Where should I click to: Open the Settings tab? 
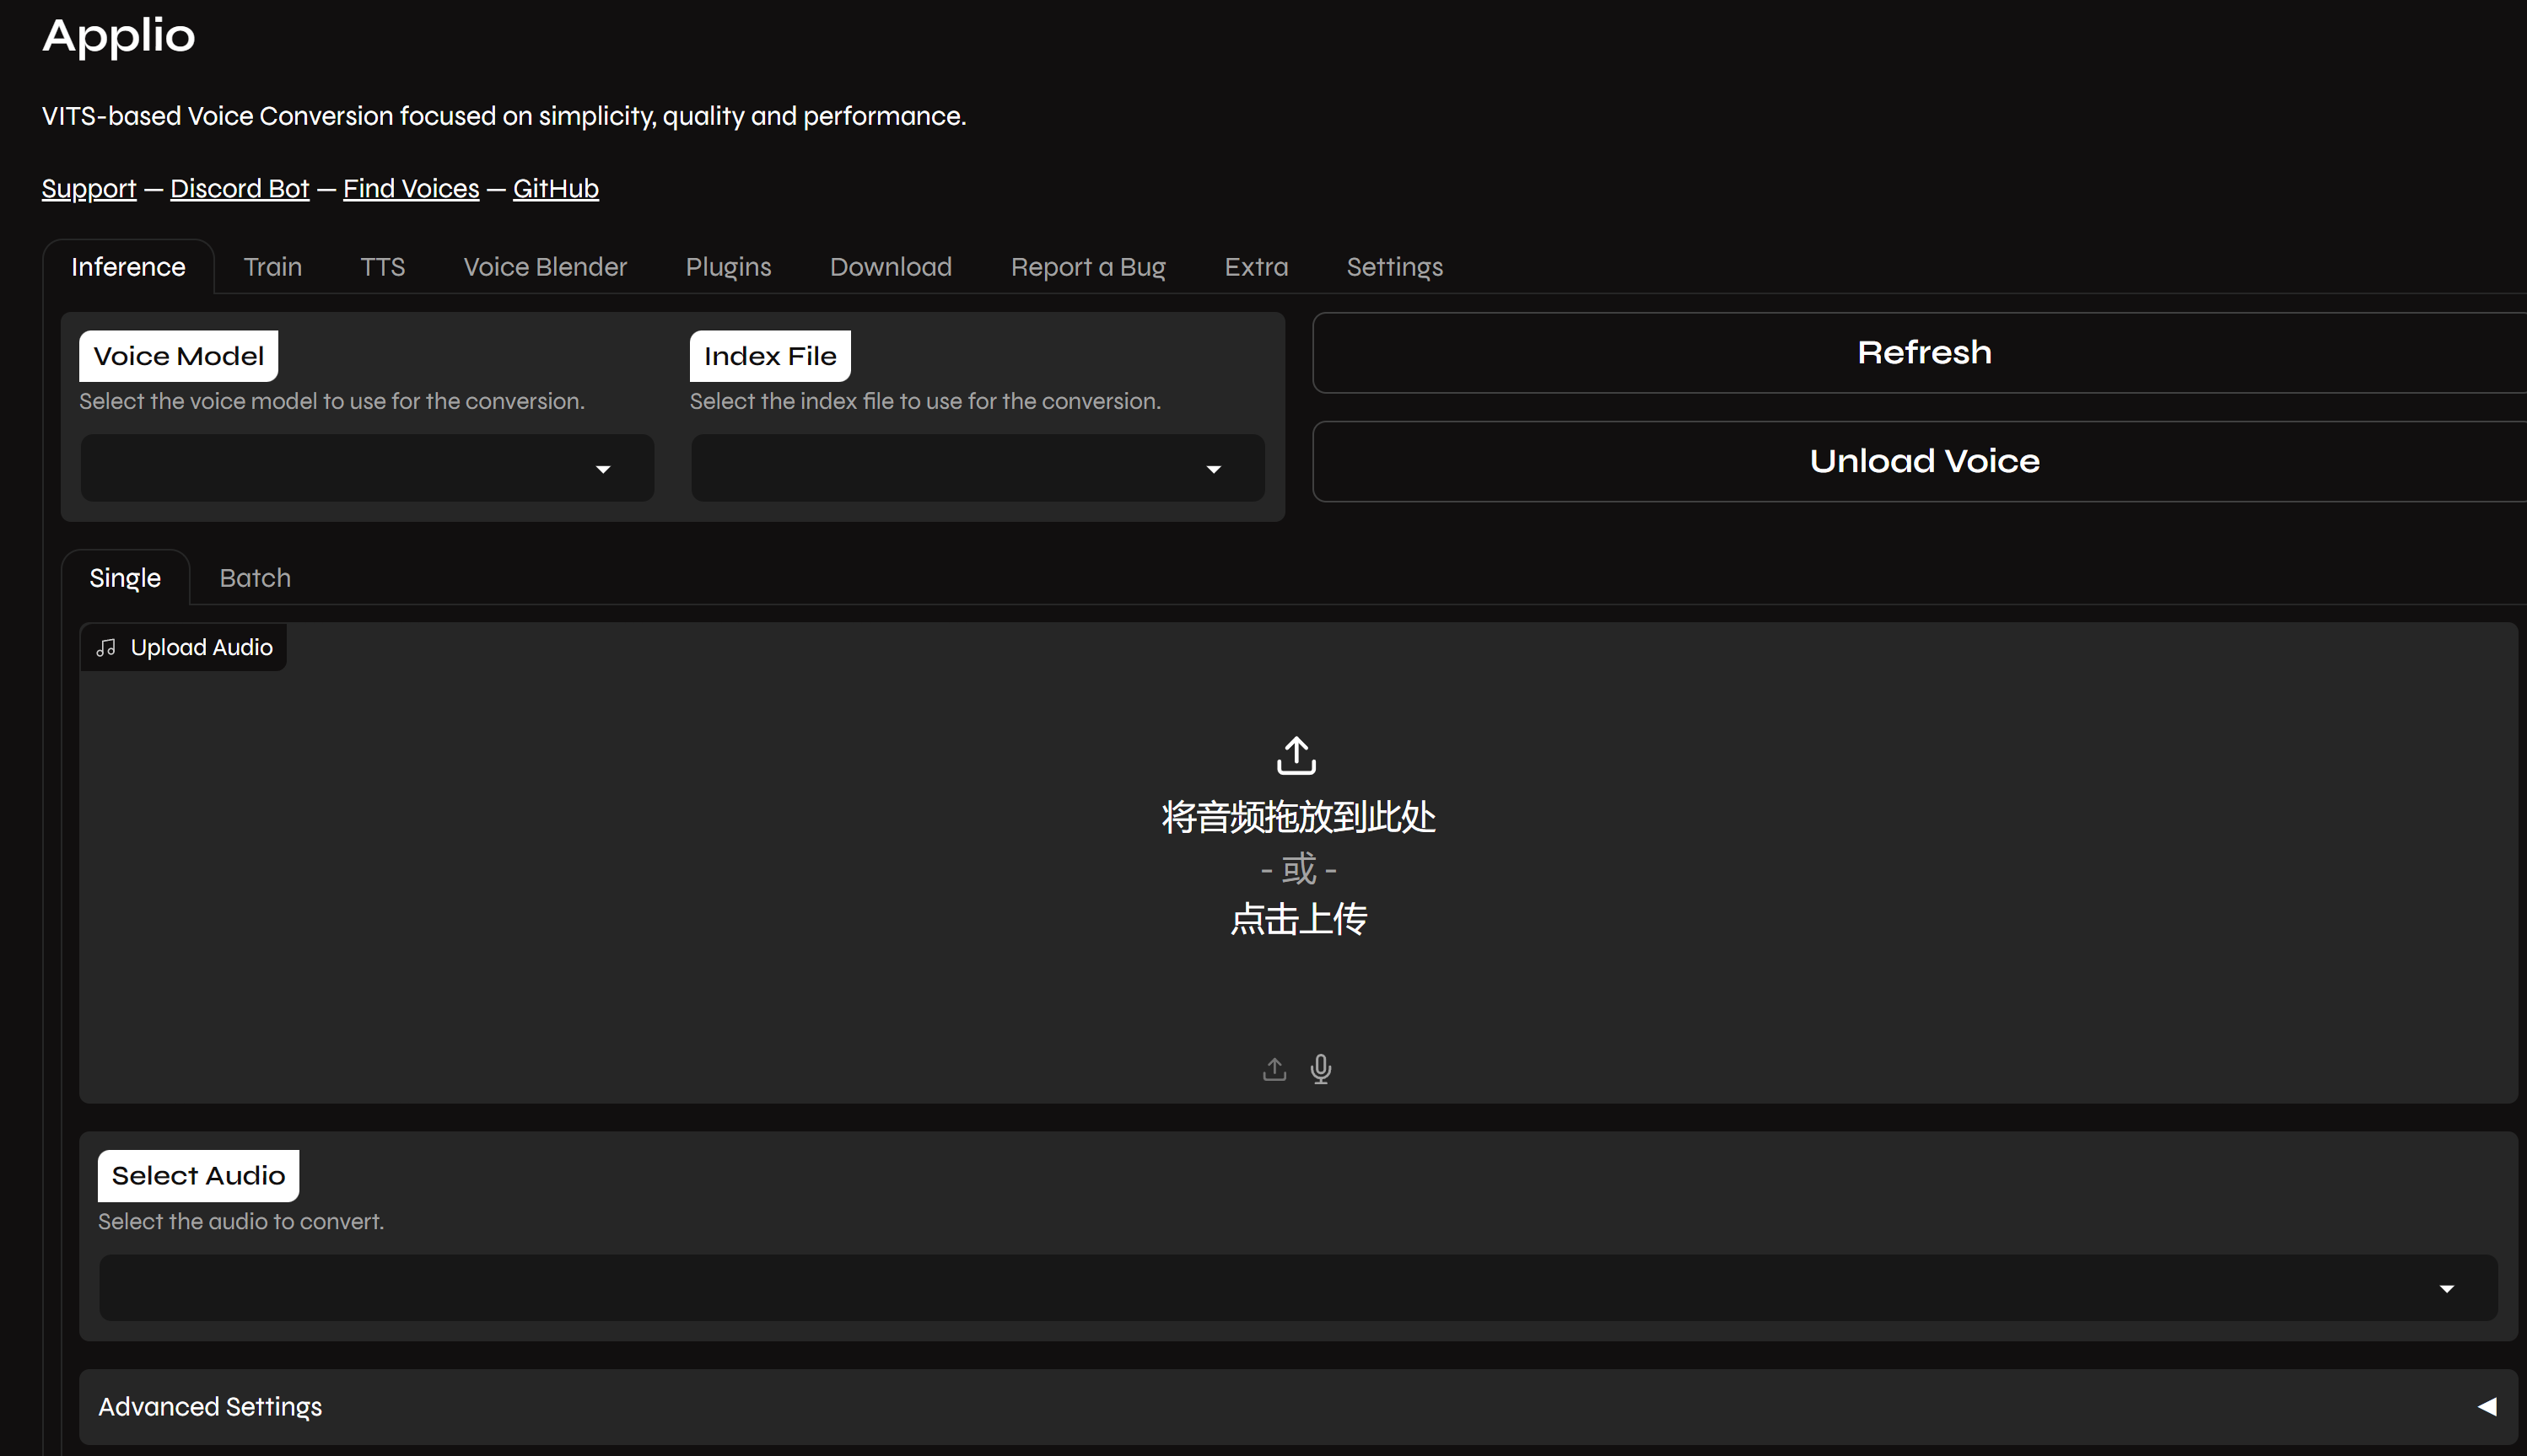click(1394, 267)
